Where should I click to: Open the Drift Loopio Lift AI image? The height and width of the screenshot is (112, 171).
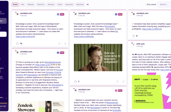click(x=151, y=91)
